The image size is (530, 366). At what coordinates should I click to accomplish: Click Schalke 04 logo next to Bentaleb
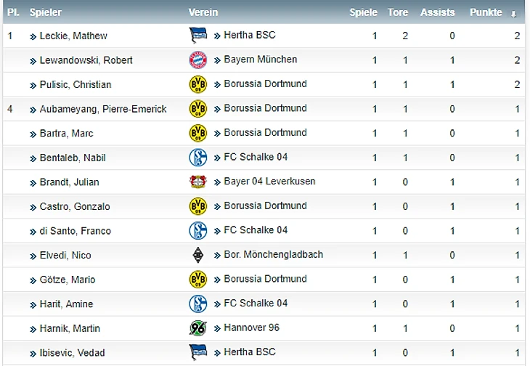[x=197, y=157]
